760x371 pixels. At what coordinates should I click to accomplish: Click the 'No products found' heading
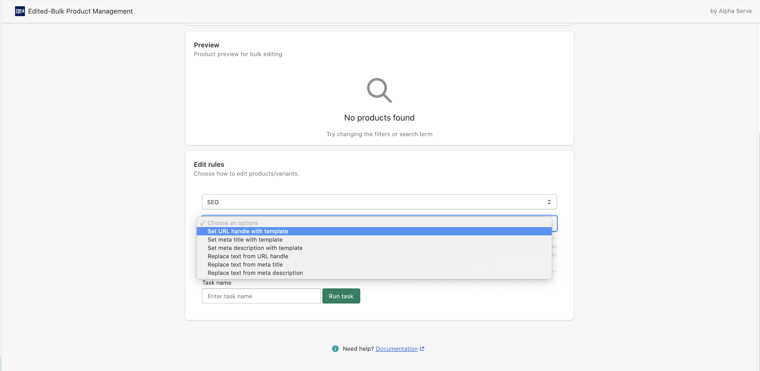click(x=379, y=118)
